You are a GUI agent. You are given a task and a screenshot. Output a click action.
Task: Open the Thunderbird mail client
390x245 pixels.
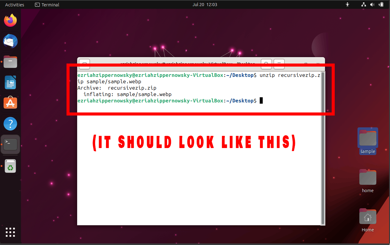click(10, 41)
